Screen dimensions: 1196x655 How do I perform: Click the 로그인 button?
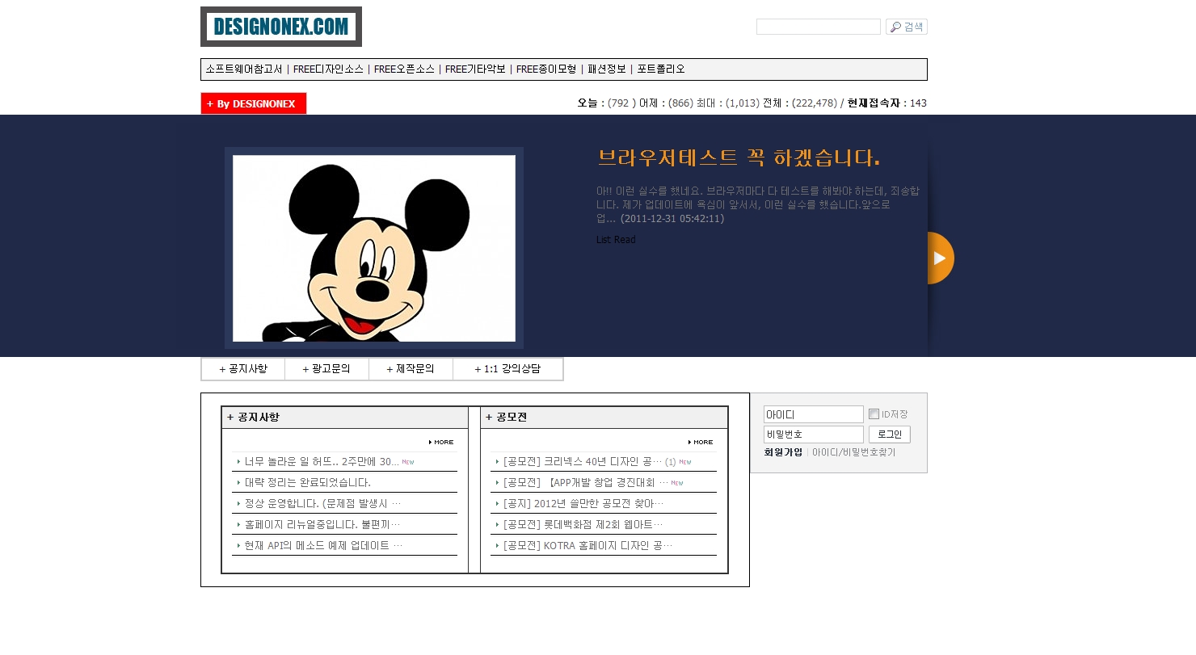pyautogui.click(x=889, y=435)
